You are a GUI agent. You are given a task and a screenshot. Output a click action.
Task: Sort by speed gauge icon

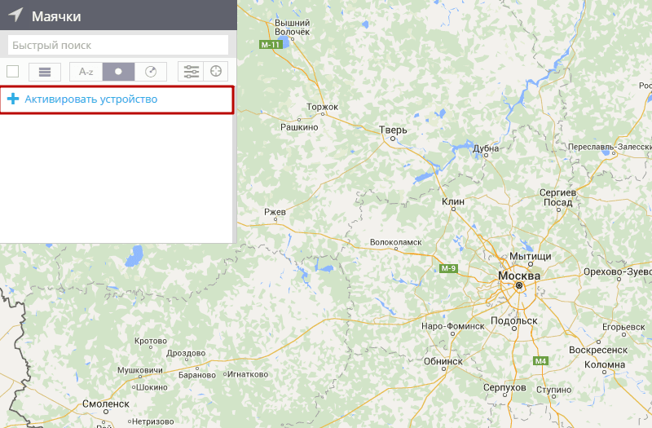point(151,72)
